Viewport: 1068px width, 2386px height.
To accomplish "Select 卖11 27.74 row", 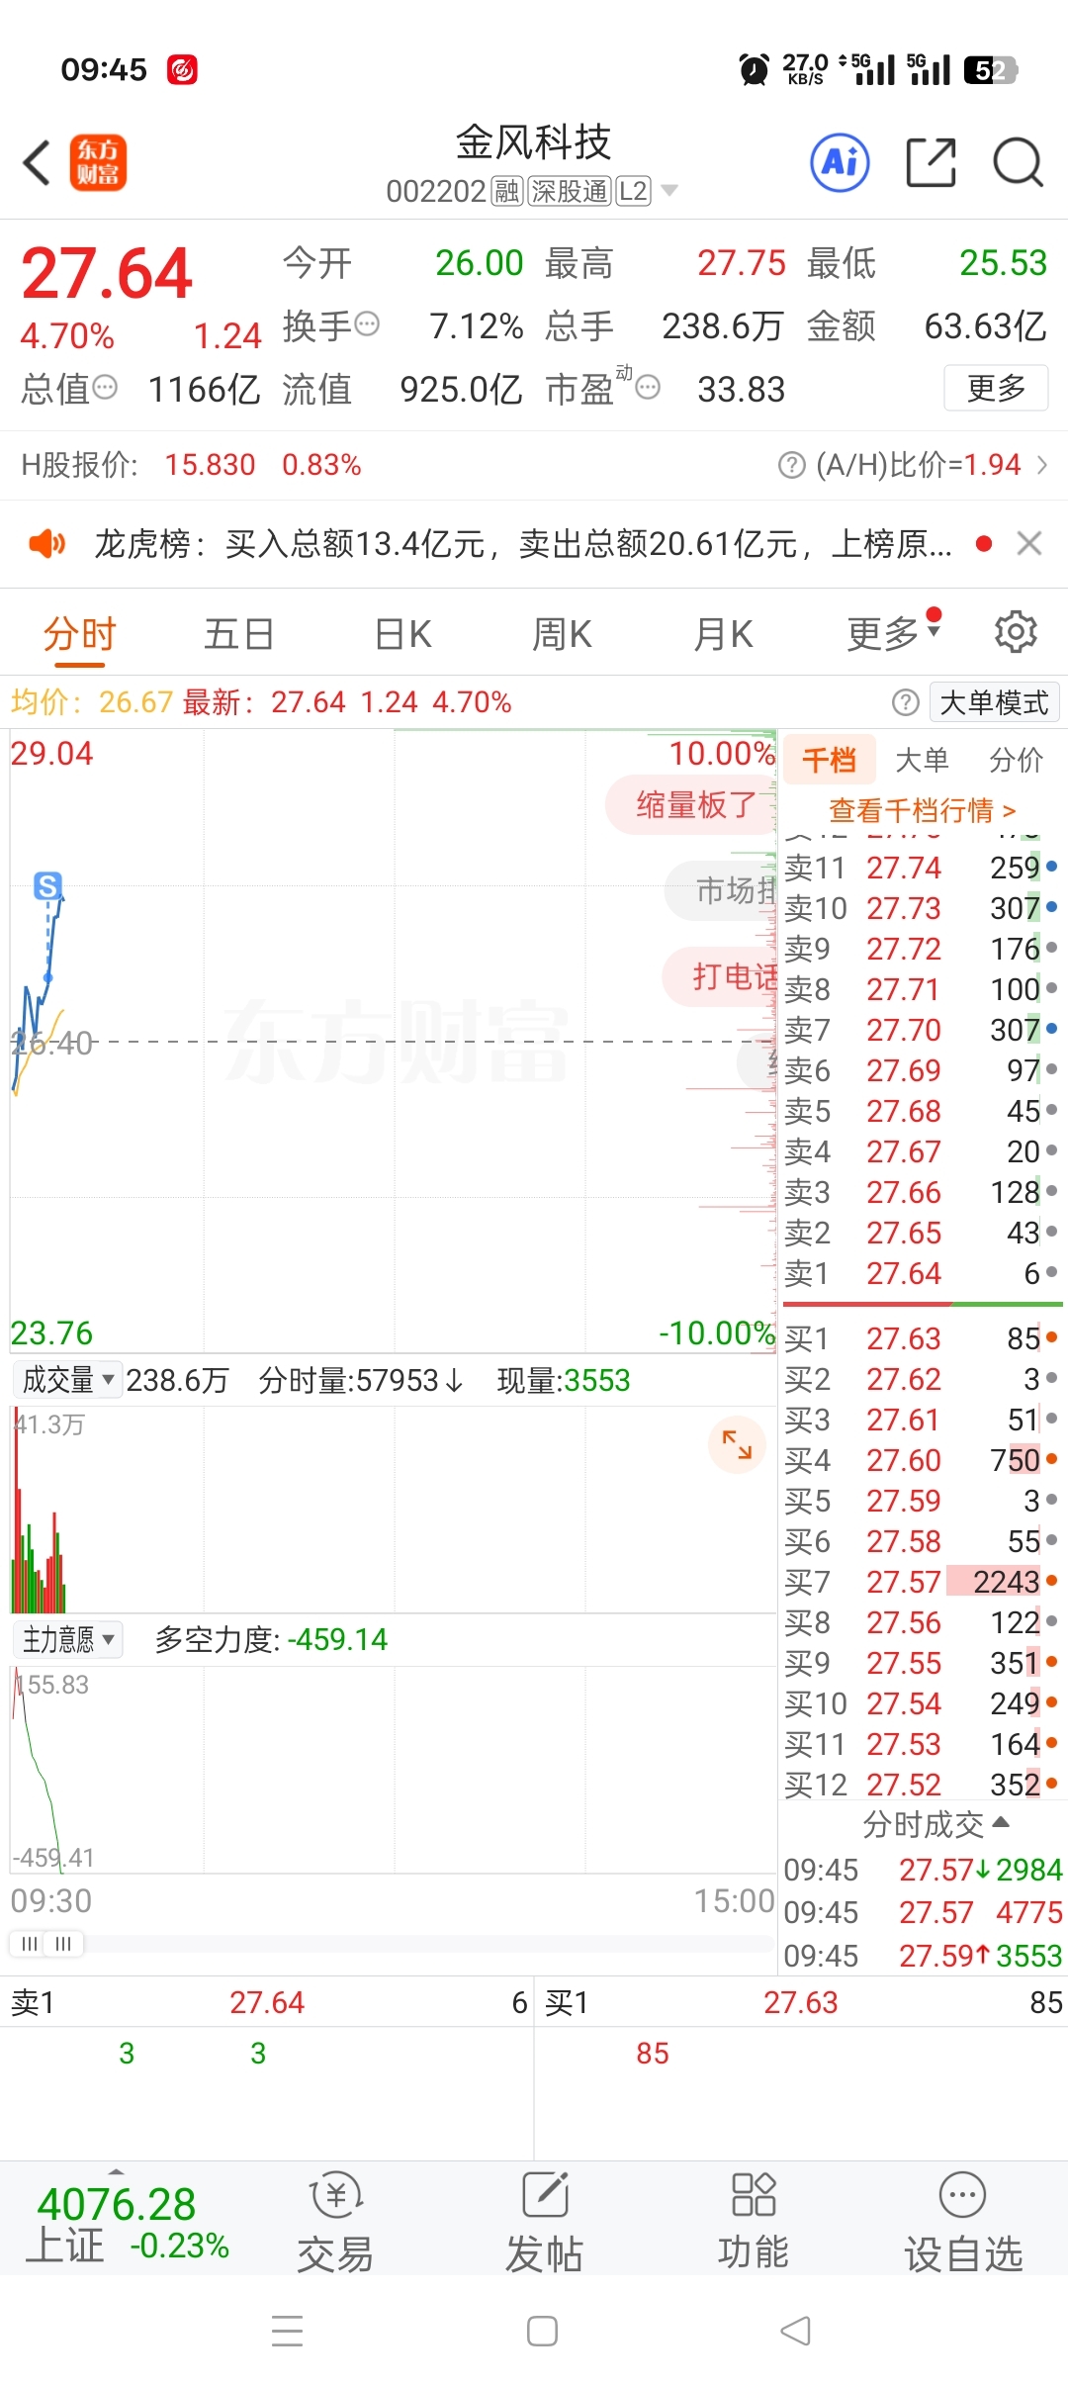I will [x=921, y=868].
